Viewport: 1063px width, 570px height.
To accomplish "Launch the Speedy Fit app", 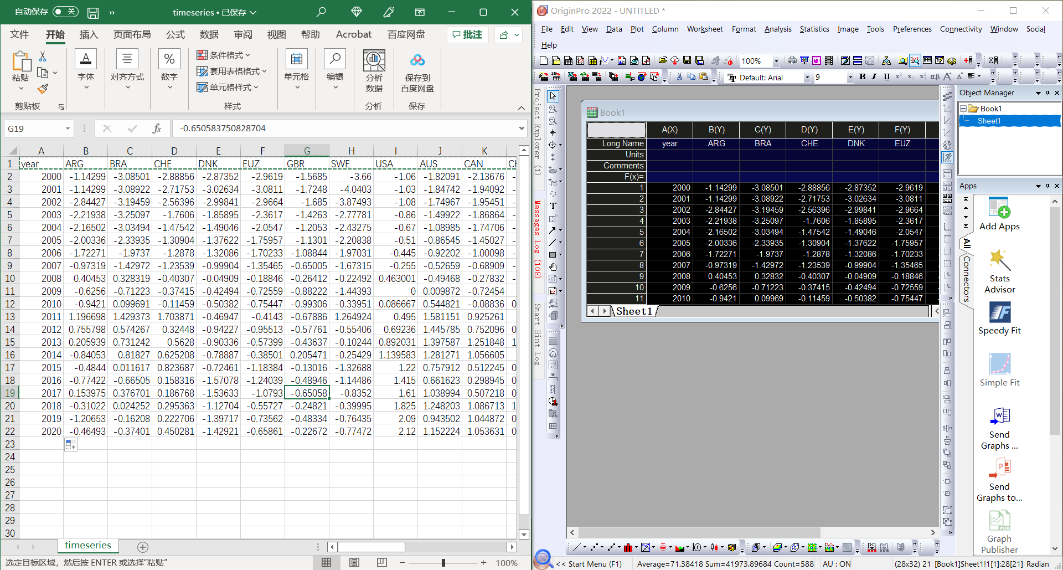I will coord(999,312).
